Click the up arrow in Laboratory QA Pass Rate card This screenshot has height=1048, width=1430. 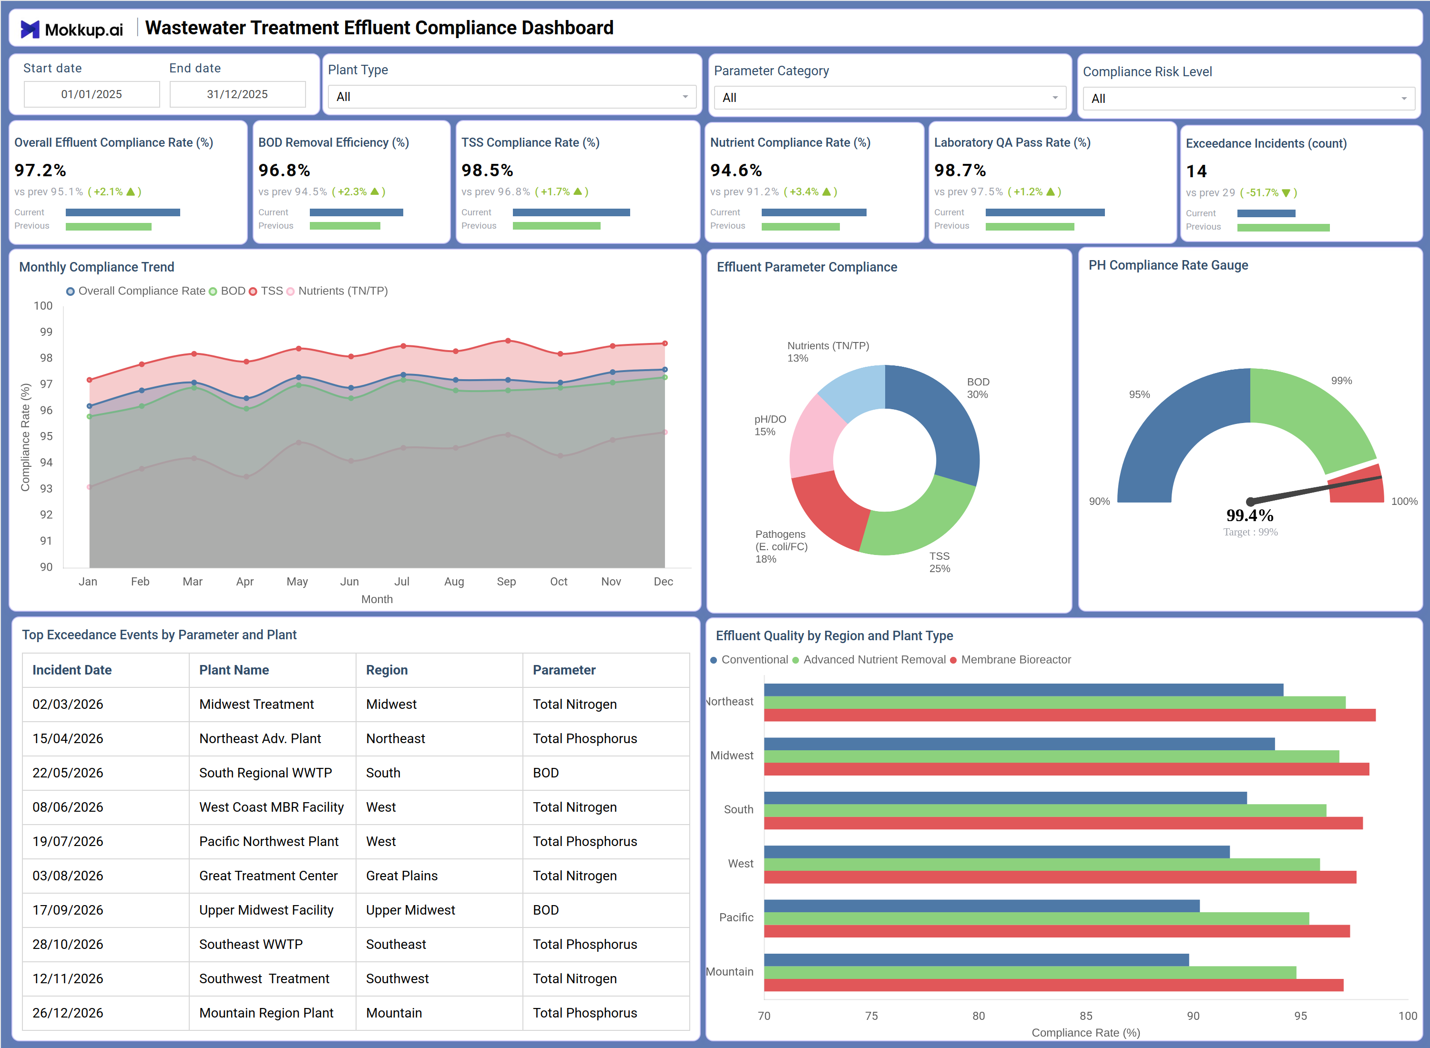click(x=1051, y=191)
